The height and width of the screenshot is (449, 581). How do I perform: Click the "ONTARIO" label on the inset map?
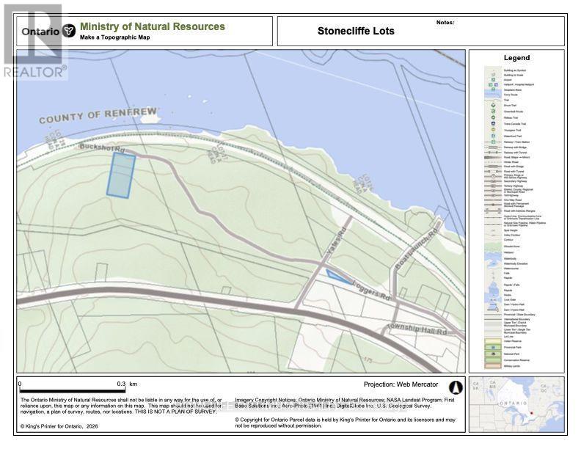(x=513, y=403)
